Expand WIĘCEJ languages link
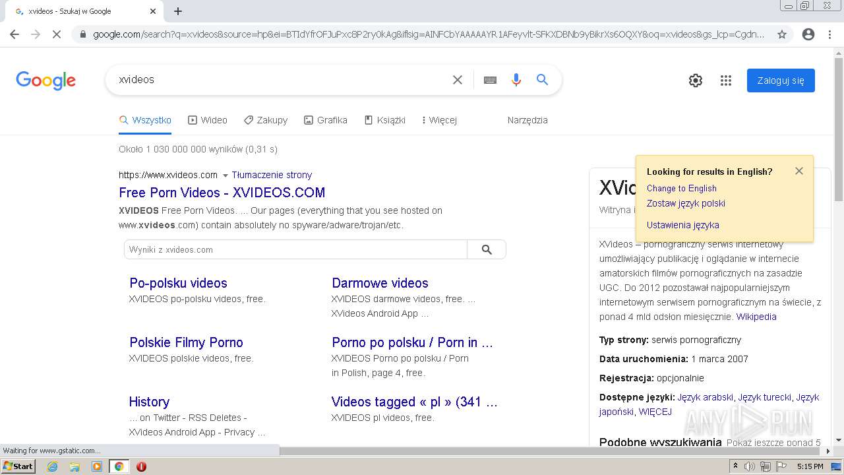 655,412
